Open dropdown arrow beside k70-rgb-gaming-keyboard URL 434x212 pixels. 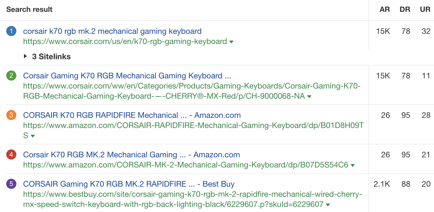[231, 42]
